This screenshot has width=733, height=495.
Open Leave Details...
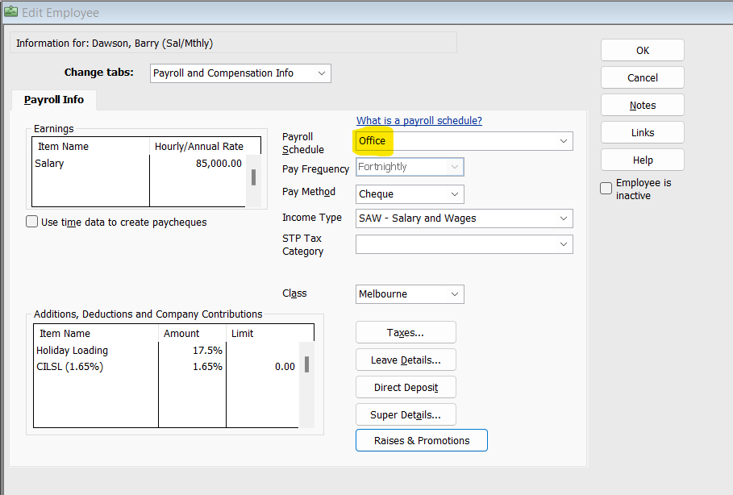(x=406, y=360)
